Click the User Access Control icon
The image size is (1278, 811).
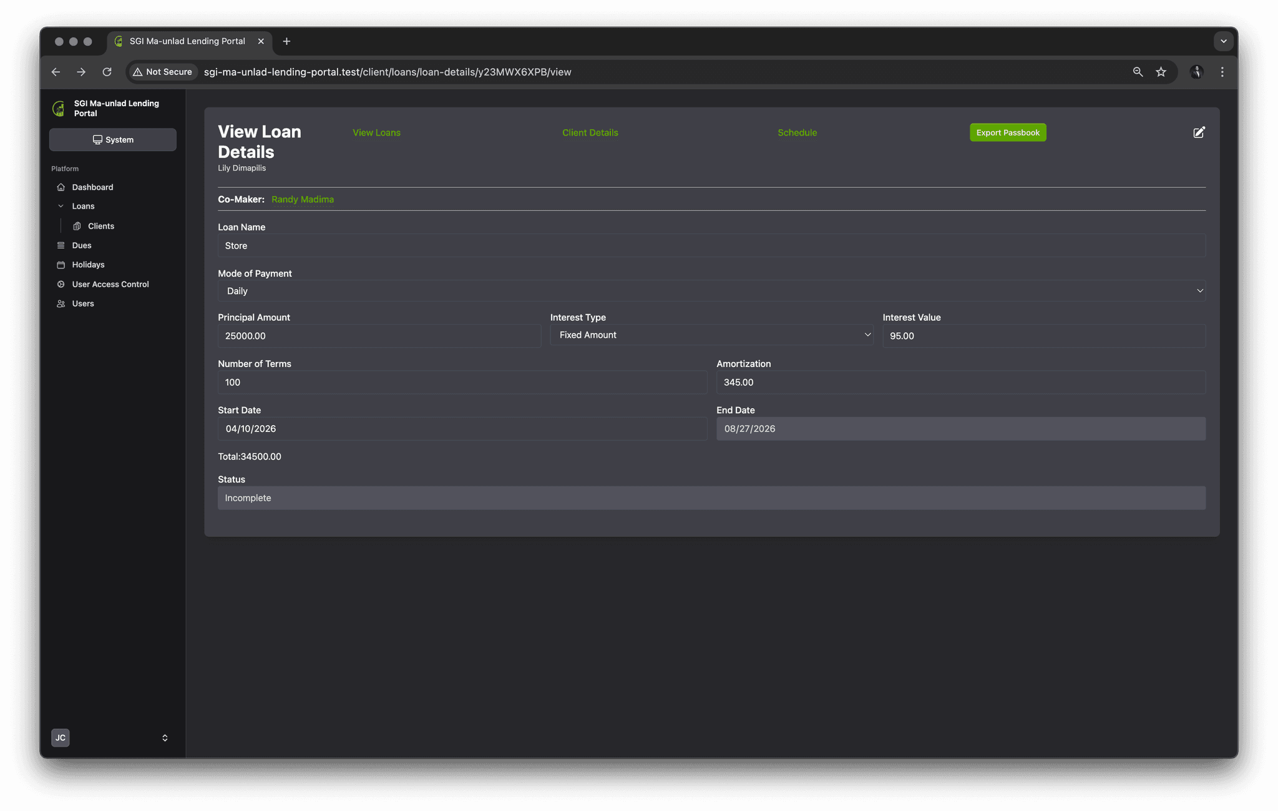(61, 284)
